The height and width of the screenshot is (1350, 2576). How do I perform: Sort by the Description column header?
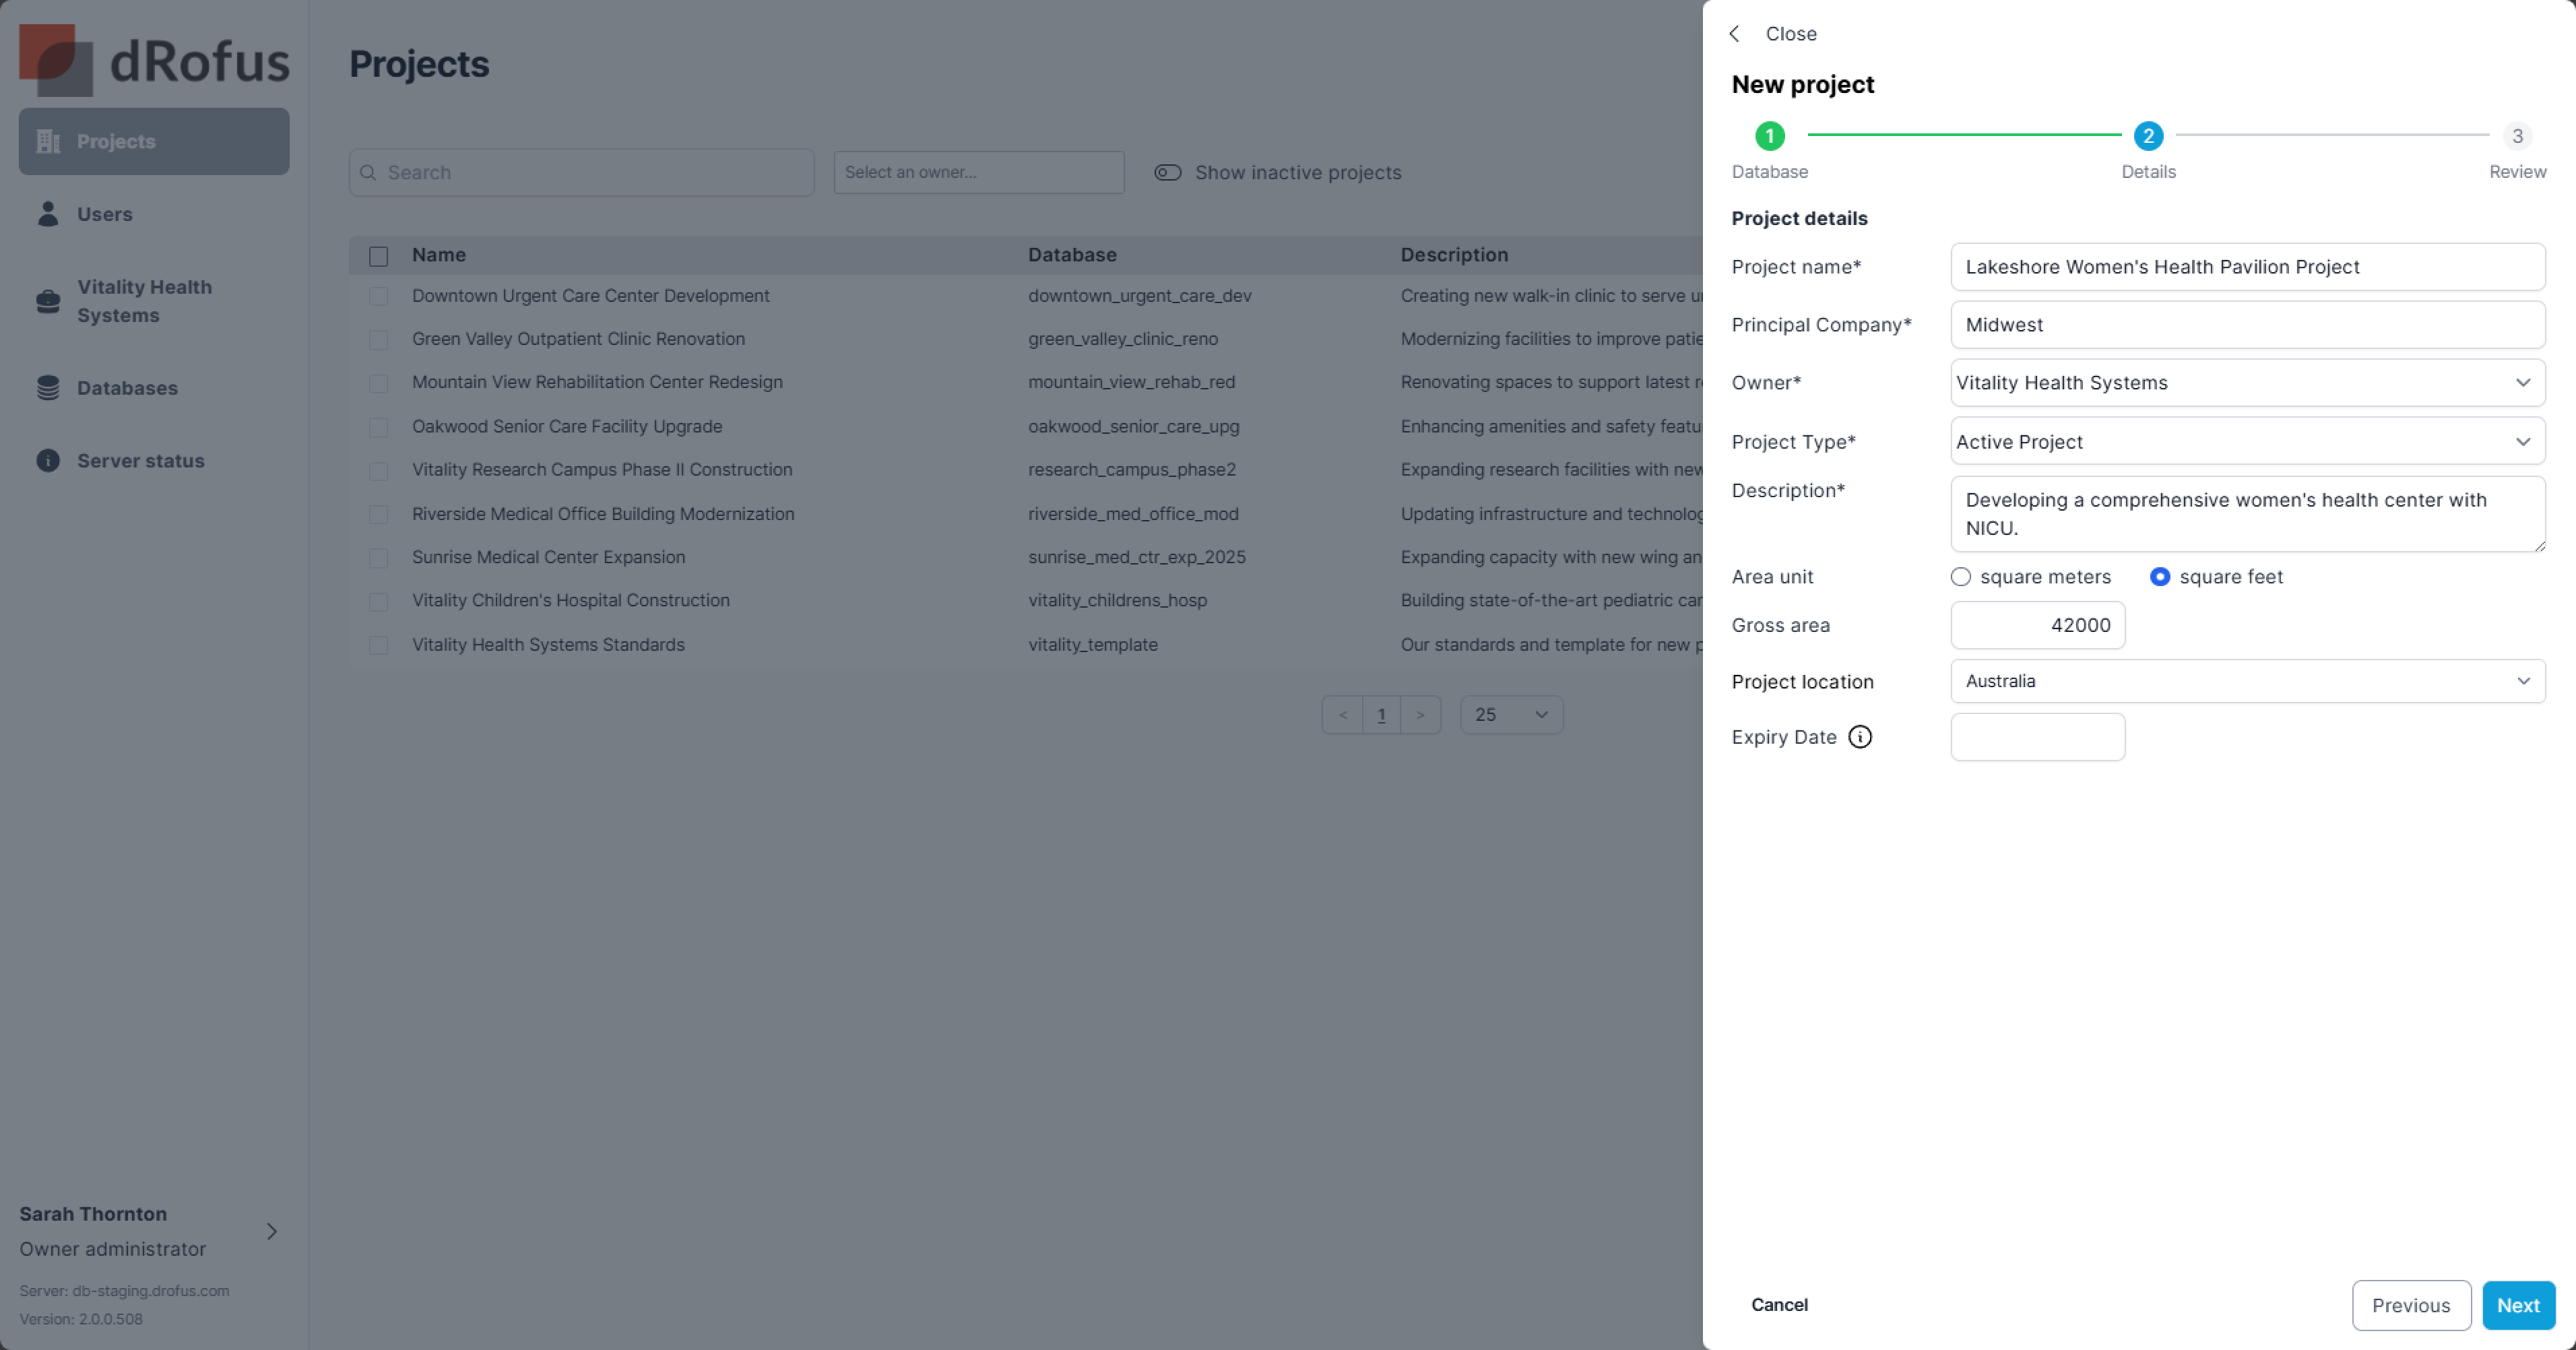click(1454, 255)
